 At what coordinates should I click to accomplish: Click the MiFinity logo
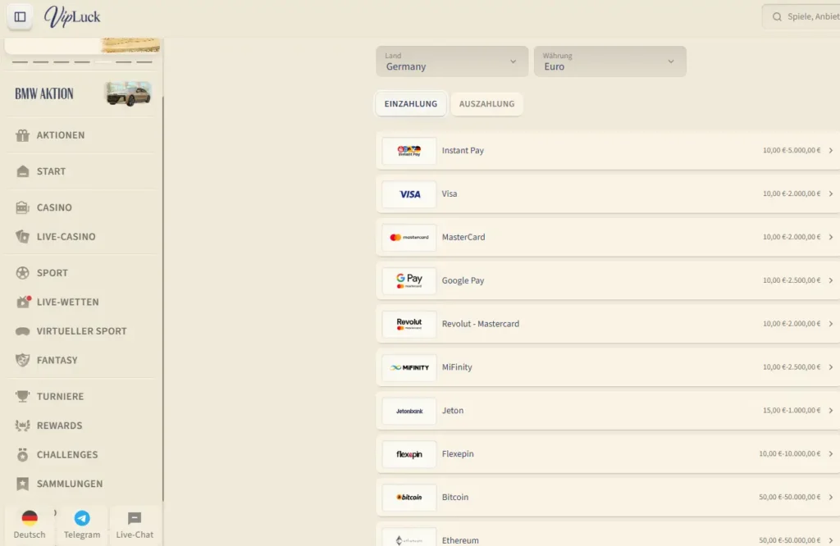pyautogui.click(x=409, y=368)
